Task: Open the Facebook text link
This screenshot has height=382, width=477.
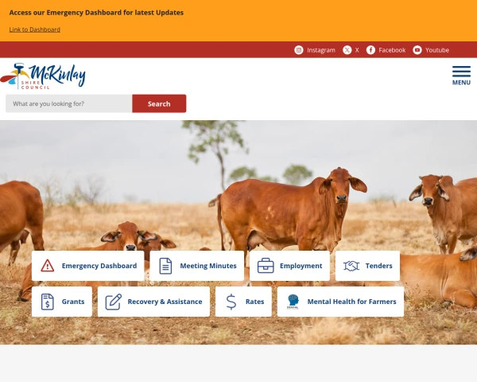Action: point(392,50)
